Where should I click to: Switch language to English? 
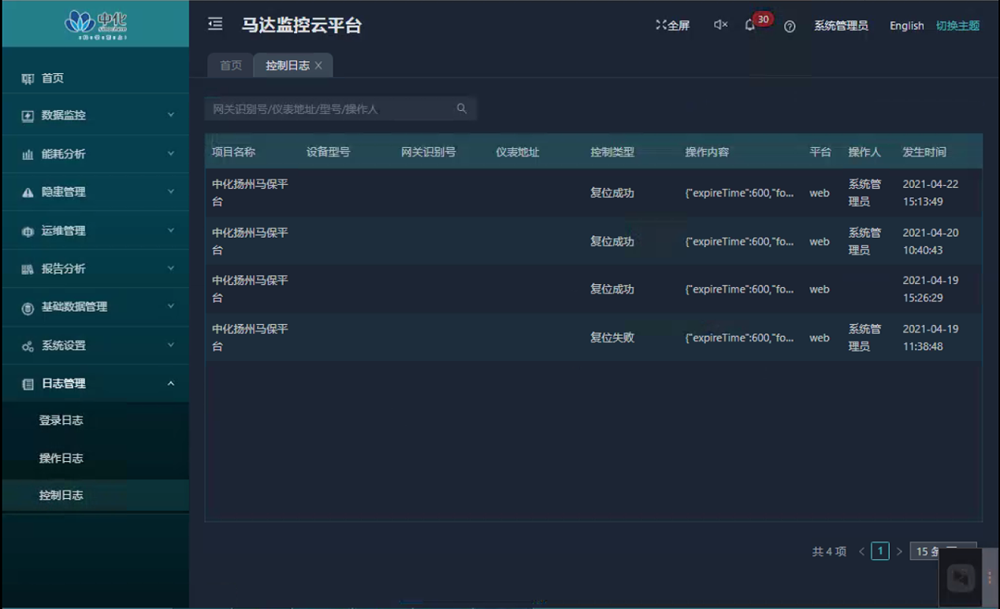click(x=906, y=26)
